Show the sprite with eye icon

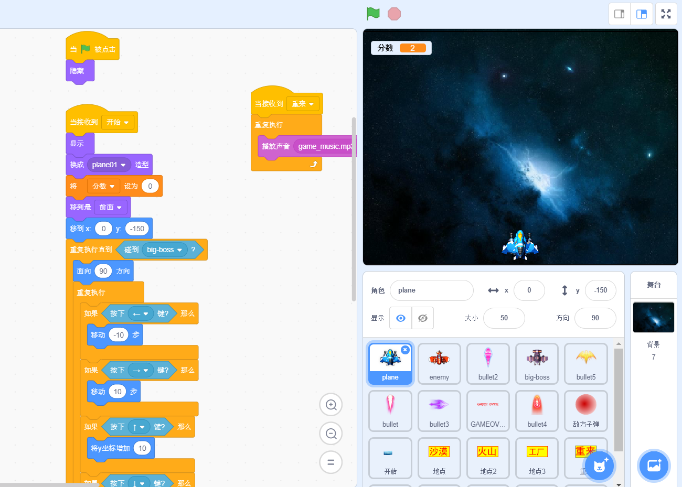401,318
